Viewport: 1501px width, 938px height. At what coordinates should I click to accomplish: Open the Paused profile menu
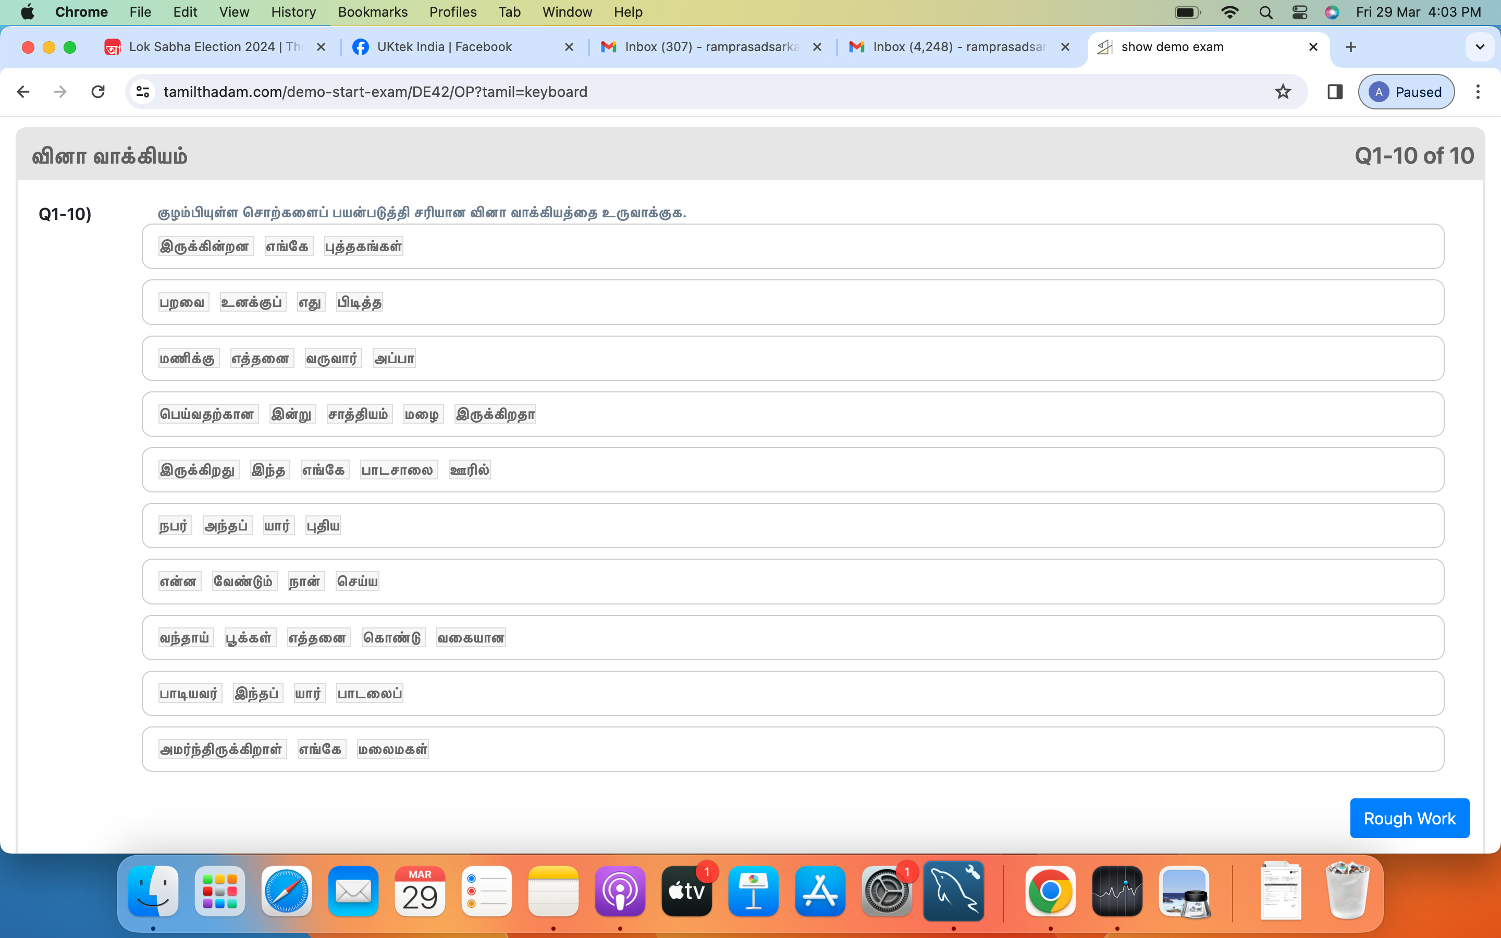(x=1406, y=92)
